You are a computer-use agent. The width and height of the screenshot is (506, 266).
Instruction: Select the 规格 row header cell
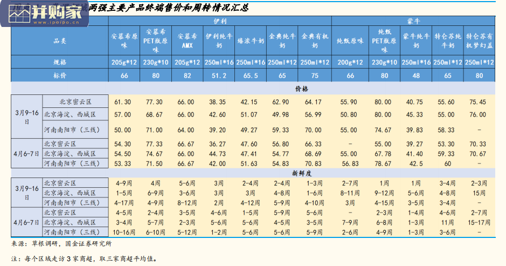(60, 62)
